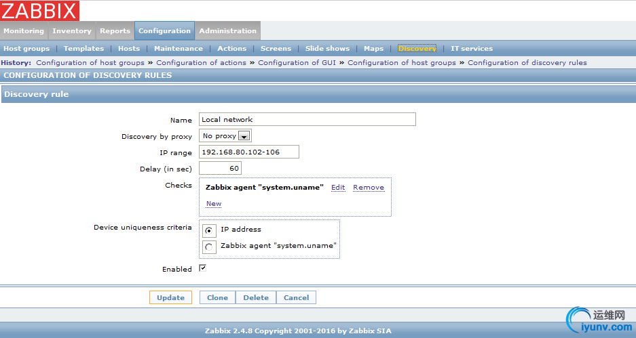The width and height of the screenshot is (636, 338).
Task: Open the Inventory menu tab
Action: click(x=72, y=30)
